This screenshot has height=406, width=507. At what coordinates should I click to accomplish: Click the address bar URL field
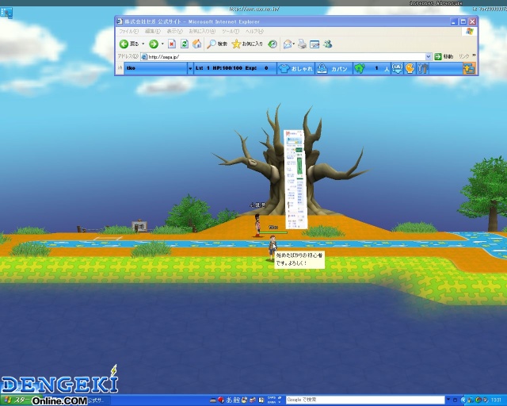(286, 57)
